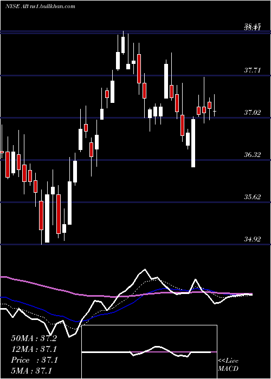Click the '5MA : 37.1' readout
The width and height of the screenshot is (271, 379).
(x=31, y=371)
